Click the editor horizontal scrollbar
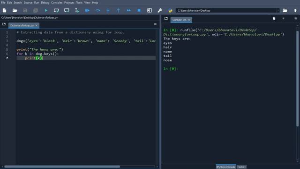The image size is (300, 169). pos(62,167)
